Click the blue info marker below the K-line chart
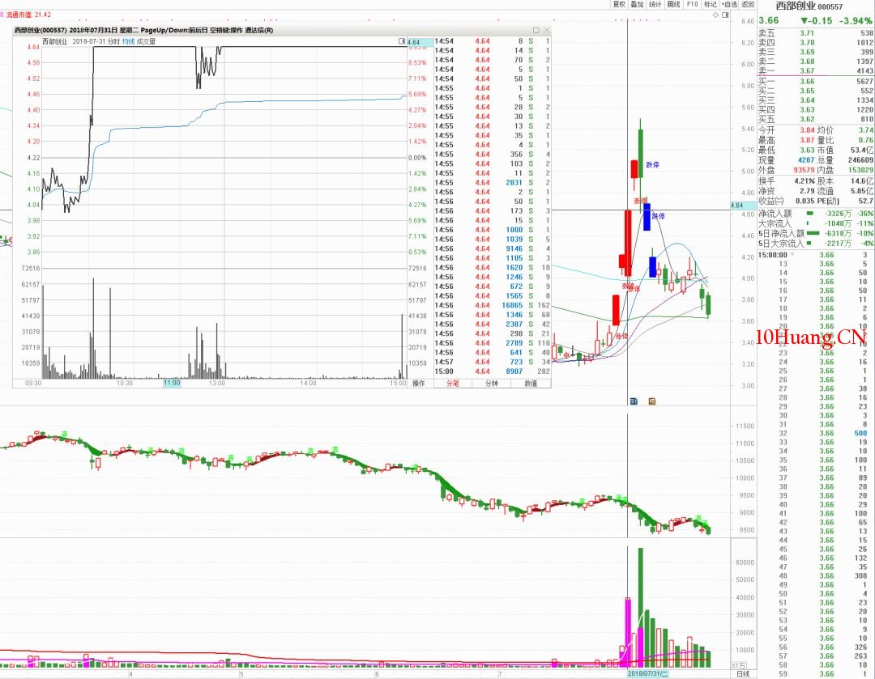Image resolution: width=875 pixels, height=679 pixels. (x=634, y=401)
